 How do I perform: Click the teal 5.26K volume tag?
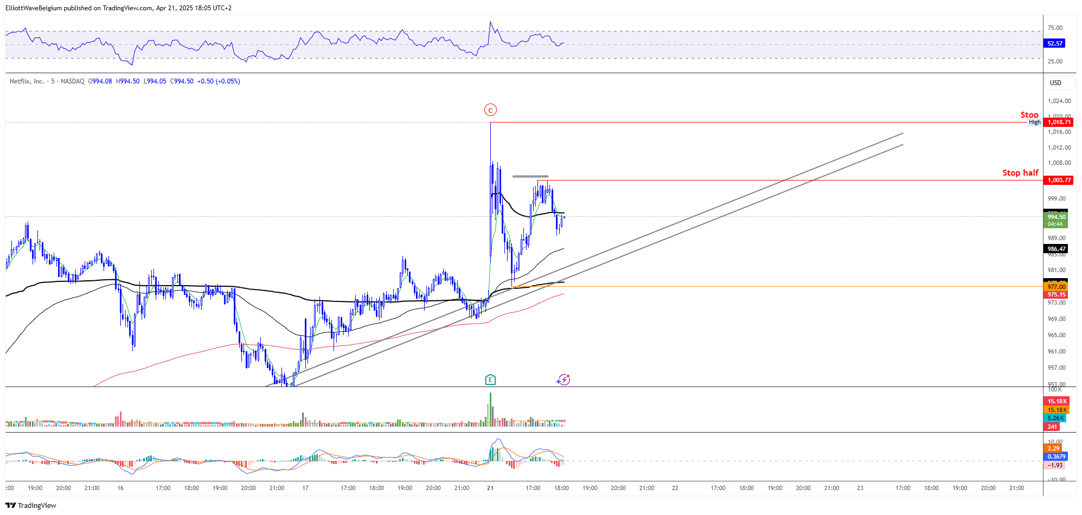click(1055, 419)
